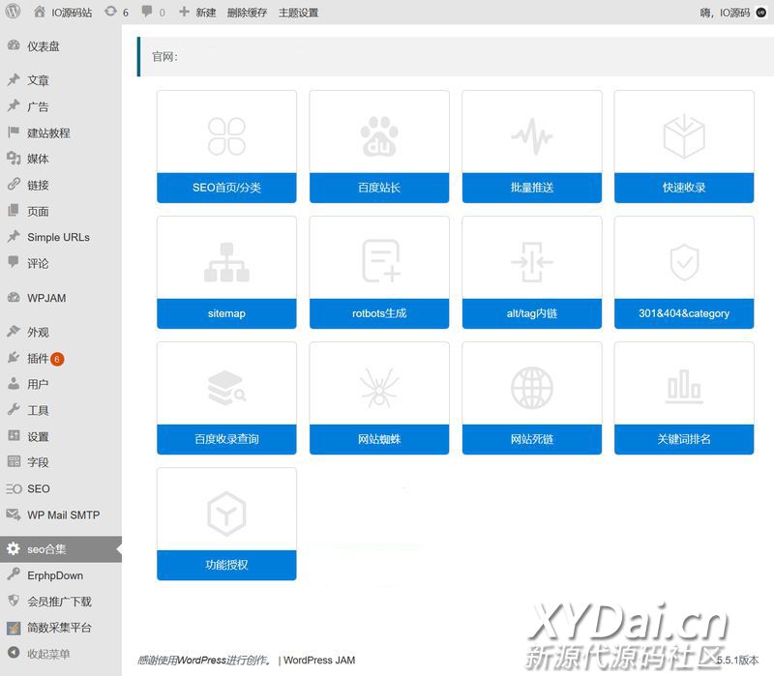Select the four-leaf icon for SEO首页/分类
The image size is (774, 676).
pyautogui.click(x=226, y=137)
